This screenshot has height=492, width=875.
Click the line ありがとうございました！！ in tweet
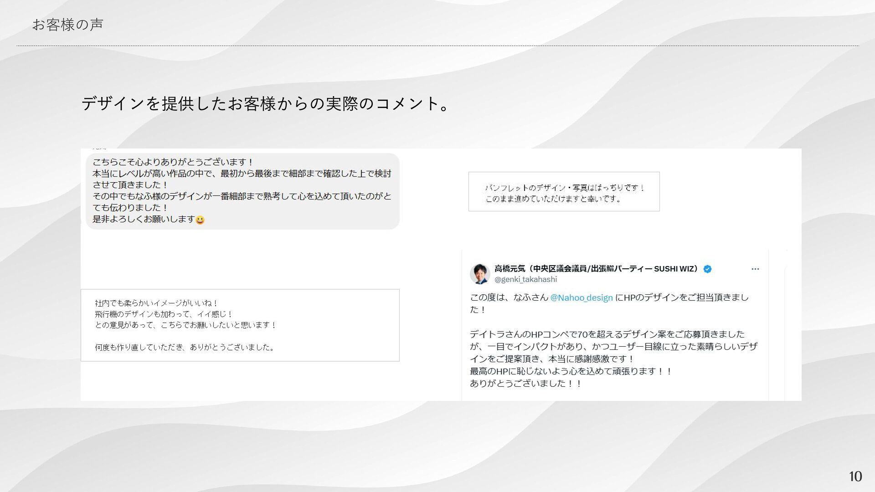click(x=525, y=384)
